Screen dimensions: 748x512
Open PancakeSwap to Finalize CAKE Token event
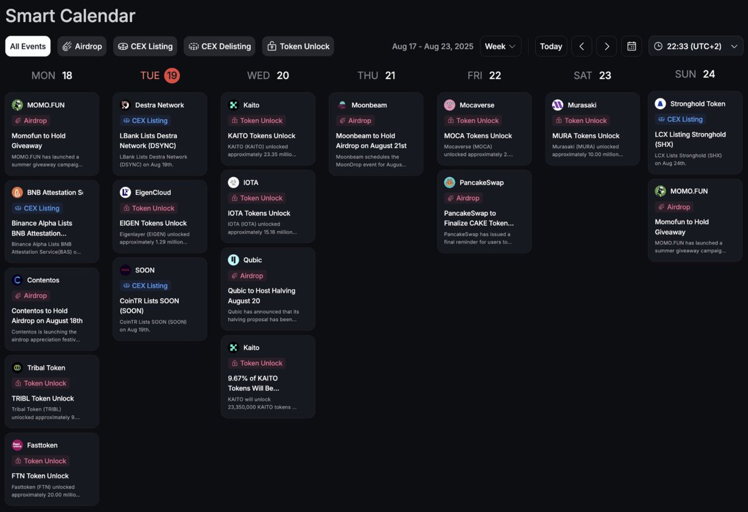coord(484,212)
